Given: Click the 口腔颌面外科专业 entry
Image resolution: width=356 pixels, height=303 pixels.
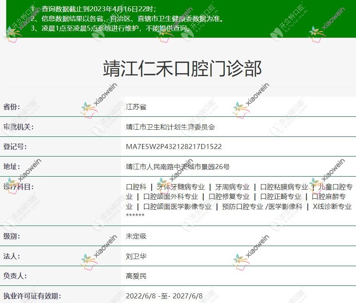Looking at the screenshot, I should (x=170, y=196).
